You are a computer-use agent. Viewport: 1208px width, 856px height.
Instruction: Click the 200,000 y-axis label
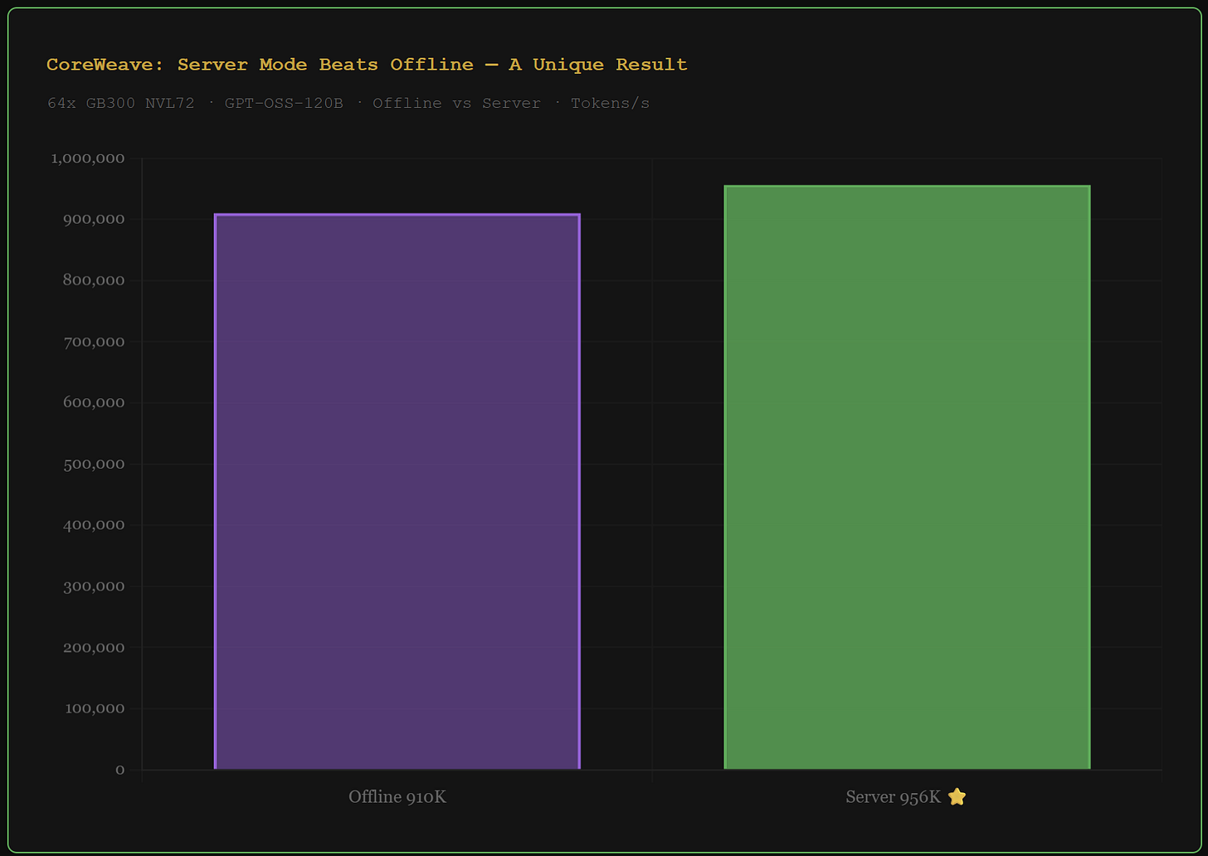(x=94, y=647)
